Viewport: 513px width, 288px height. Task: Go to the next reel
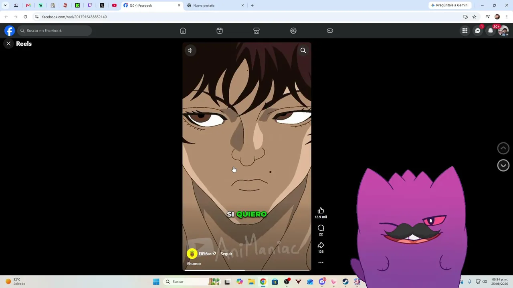click(x=503, y=166)
